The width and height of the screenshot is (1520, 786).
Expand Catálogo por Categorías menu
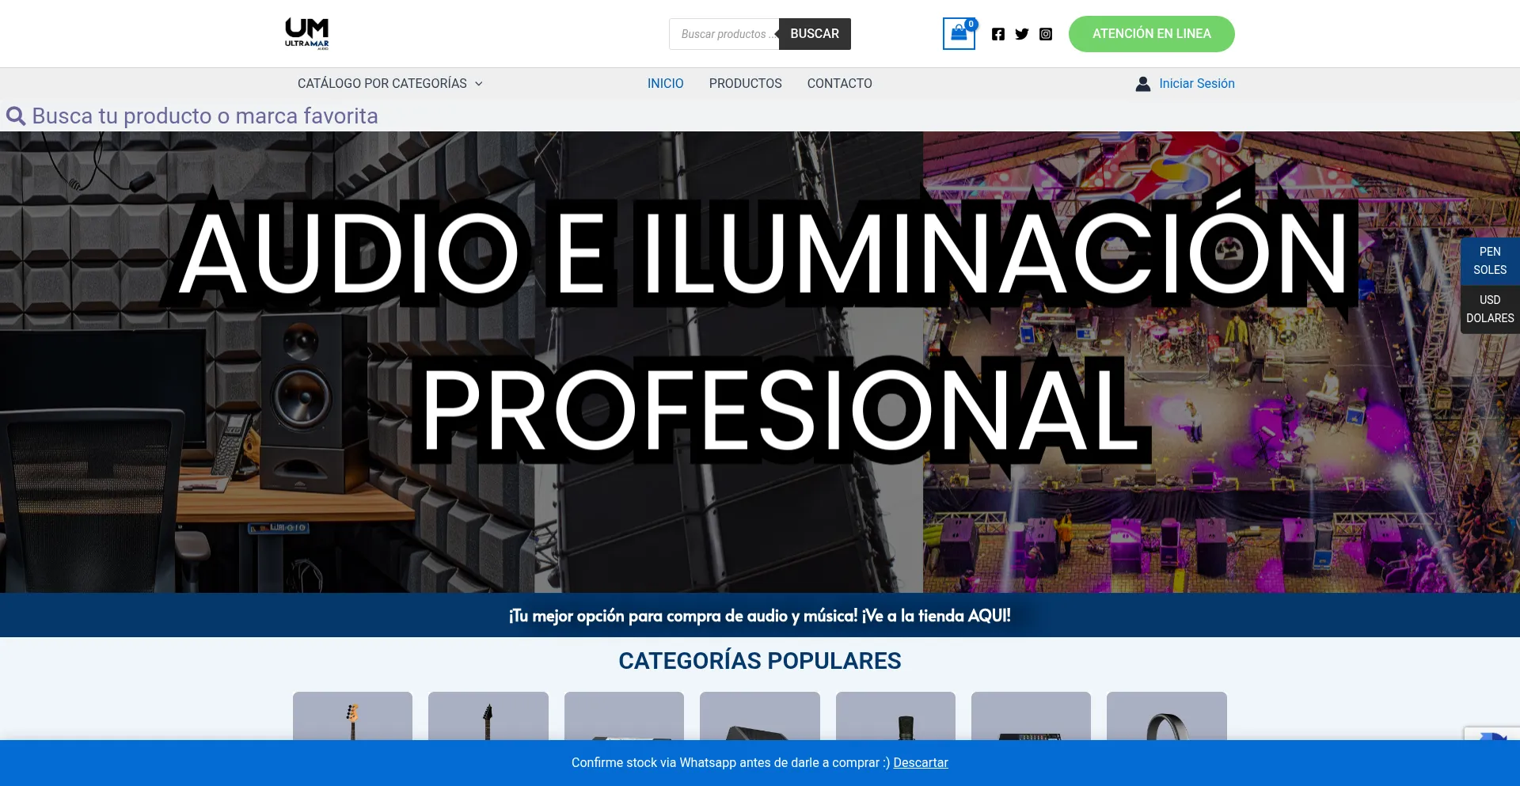tap(389, 84)
